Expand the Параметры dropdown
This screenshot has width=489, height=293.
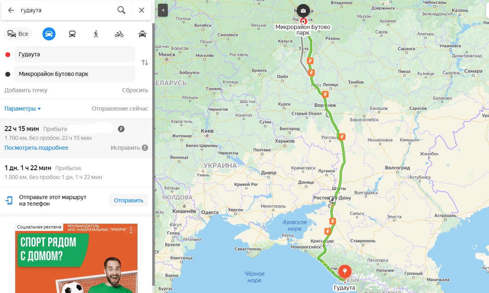(22, 109)
